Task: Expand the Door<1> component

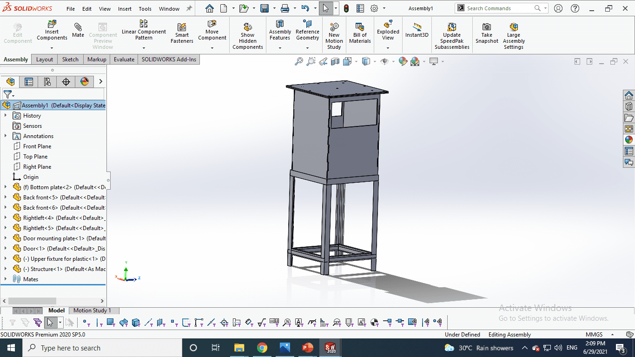Action: [6, 249]
